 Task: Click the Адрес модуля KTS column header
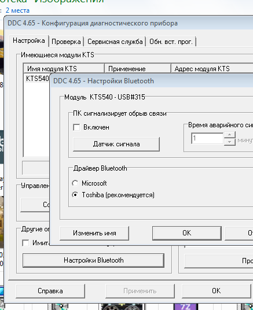(x=212, y=69)
